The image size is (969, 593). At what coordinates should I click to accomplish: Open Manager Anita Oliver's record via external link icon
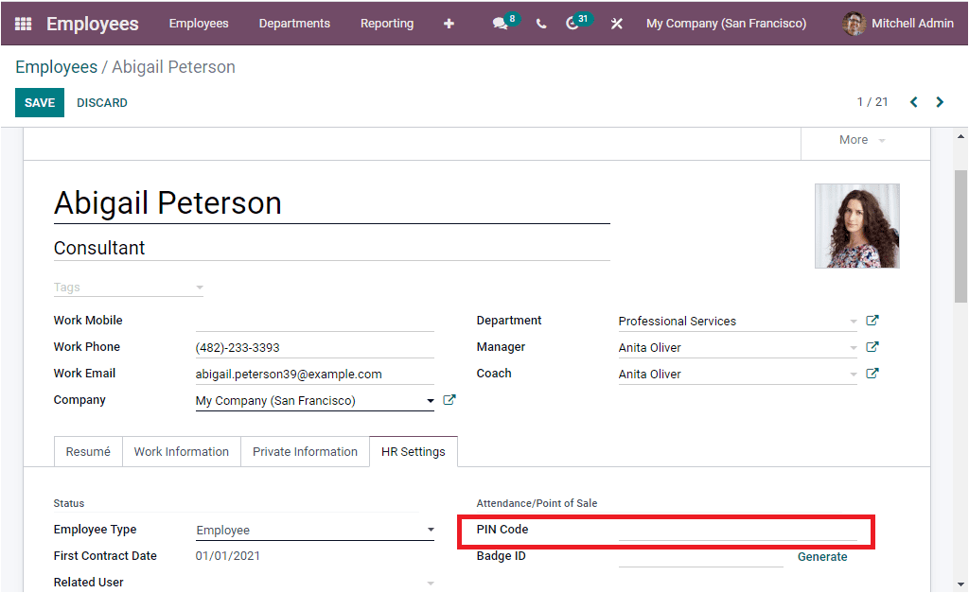point(872,346)
